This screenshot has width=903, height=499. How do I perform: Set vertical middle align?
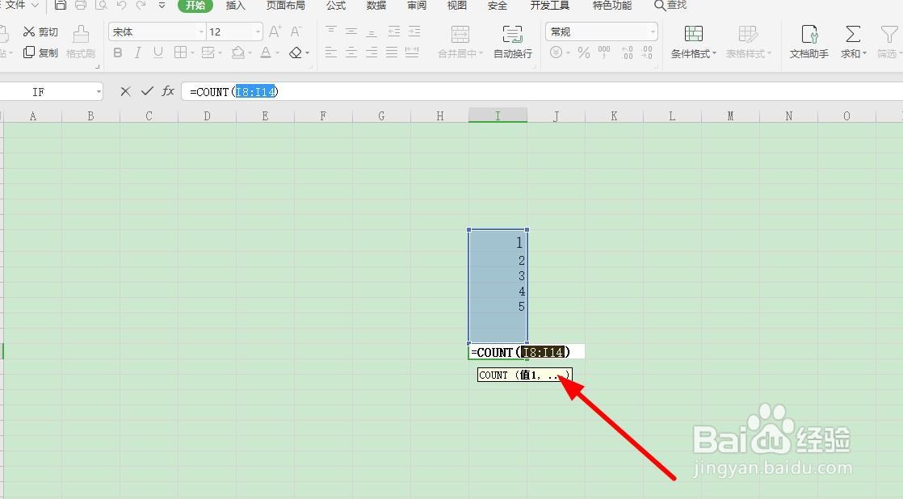(x=351, y=31)
